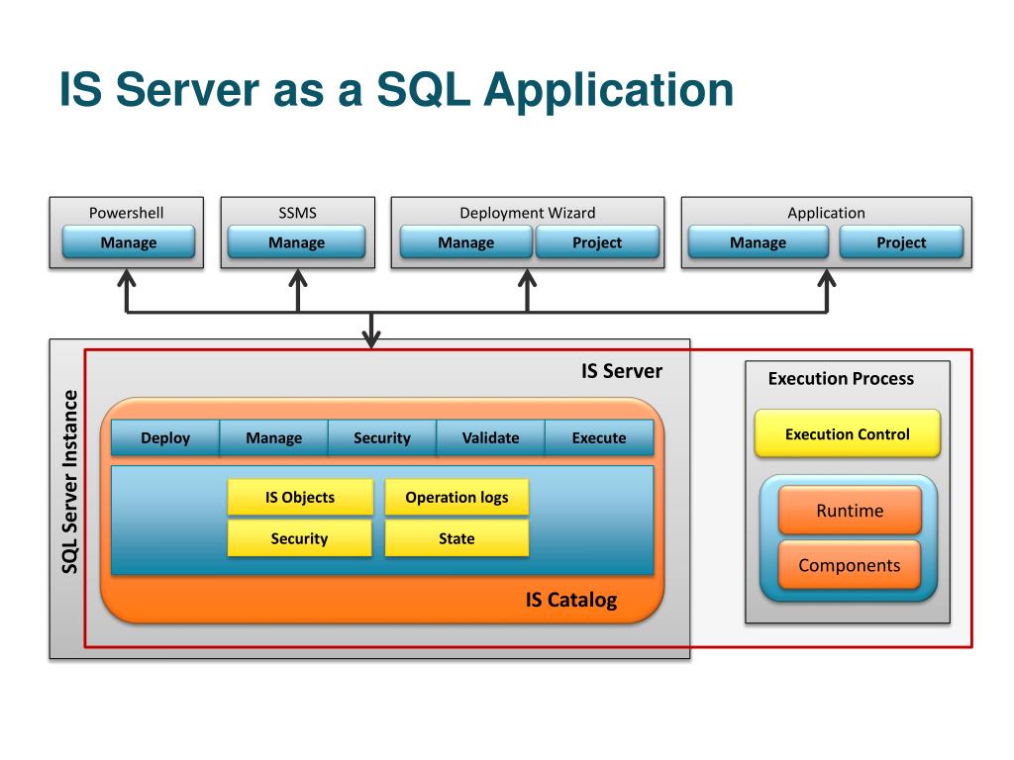Click the Application label
Image resolution: width=1014 pixels, height=760 pixels.
[x=827, y=213]
